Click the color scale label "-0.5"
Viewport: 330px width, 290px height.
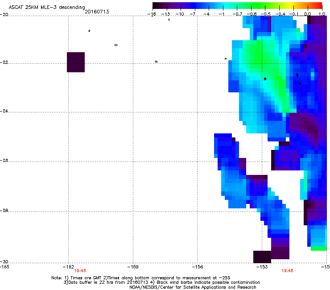[266, 14]
